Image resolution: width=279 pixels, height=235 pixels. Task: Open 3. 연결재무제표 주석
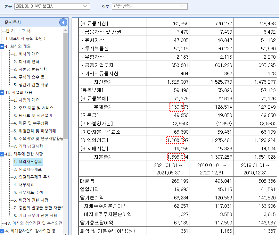point(32,177)
